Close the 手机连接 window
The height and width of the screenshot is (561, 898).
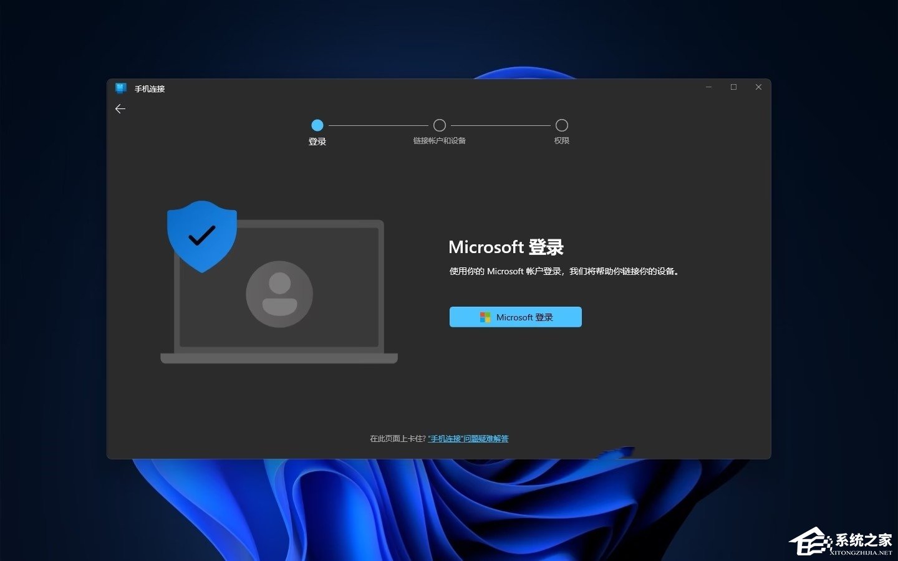pyautogui.click(x=758, y=87)
